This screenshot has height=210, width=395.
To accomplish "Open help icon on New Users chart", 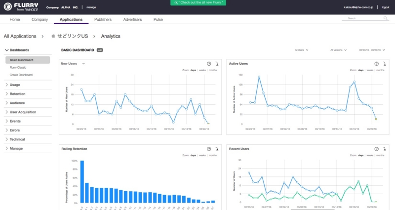I will coord(209,64).
